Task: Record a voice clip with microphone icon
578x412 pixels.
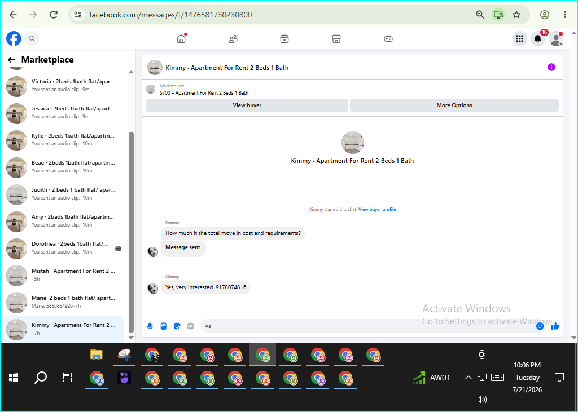Action: [x=150, y=326]
